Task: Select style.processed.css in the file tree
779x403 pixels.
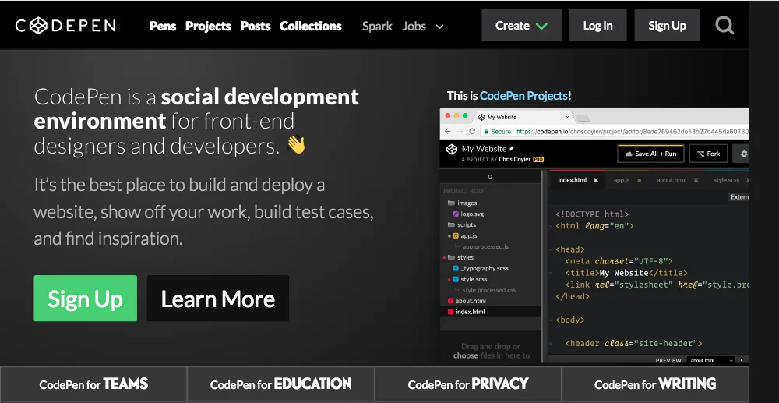Action: coord(490,290)
